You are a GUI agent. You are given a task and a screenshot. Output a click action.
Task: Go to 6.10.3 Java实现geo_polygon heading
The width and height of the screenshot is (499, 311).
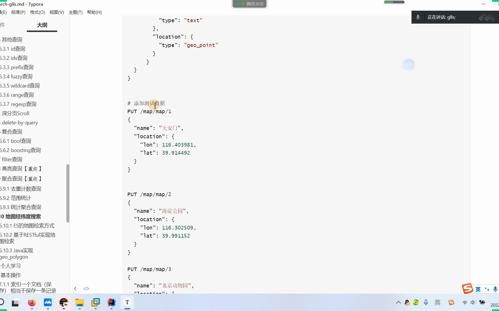tap(17, 254)
